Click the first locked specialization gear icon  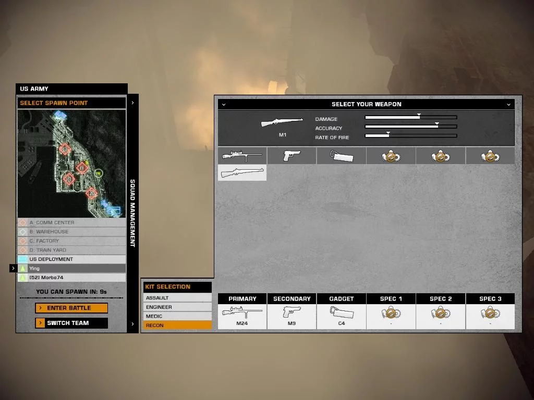[391, 155]
